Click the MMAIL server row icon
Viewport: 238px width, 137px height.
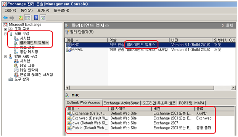[68, 49]
